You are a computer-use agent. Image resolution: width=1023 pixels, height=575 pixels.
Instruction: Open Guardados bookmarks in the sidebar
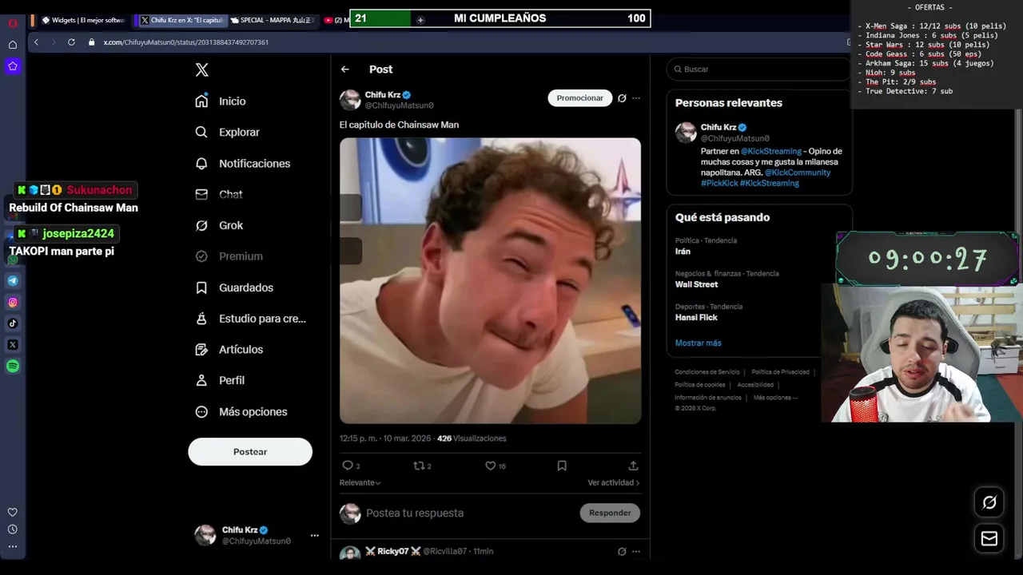234,287
